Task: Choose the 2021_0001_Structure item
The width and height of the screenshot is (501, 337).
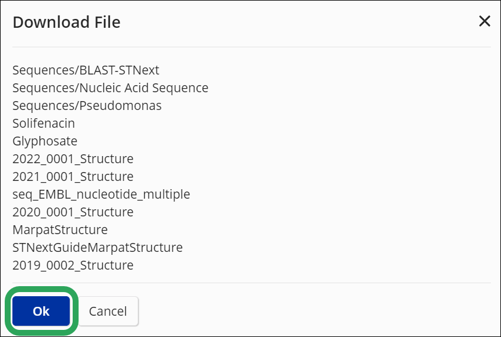Action: (73, 177)
